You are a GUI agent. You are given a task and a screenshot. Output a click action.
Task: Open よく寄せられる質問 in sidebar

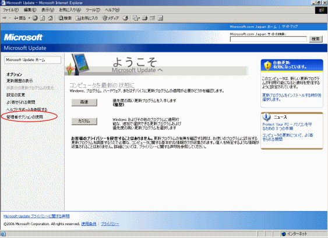coord(21,102)
